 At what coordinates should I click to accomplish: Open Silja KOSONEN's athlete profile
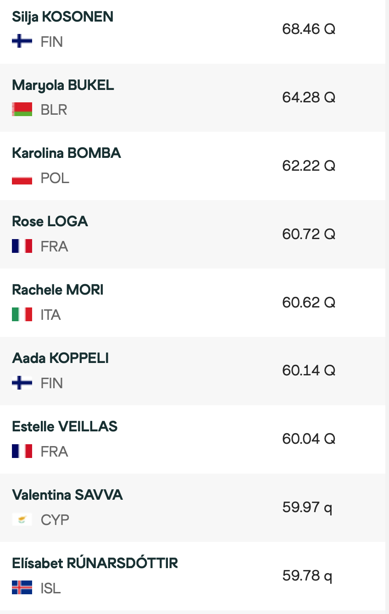(x=62, y=17)
